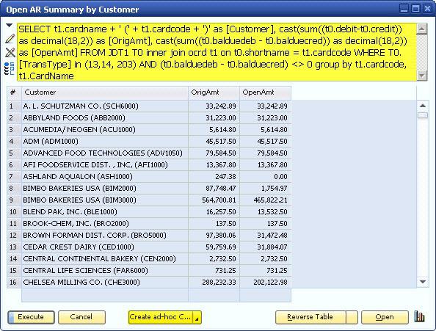Click row number 16 header cell
Image resolution: width=436 pixels, height=331 pixels.
pyautogui.click(x=14, y=283)
